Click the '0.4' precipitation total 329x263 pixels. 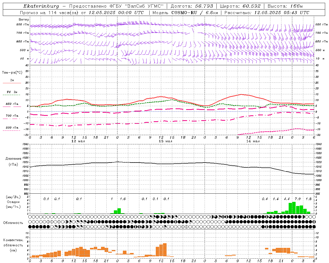click(x=265, y=199)
